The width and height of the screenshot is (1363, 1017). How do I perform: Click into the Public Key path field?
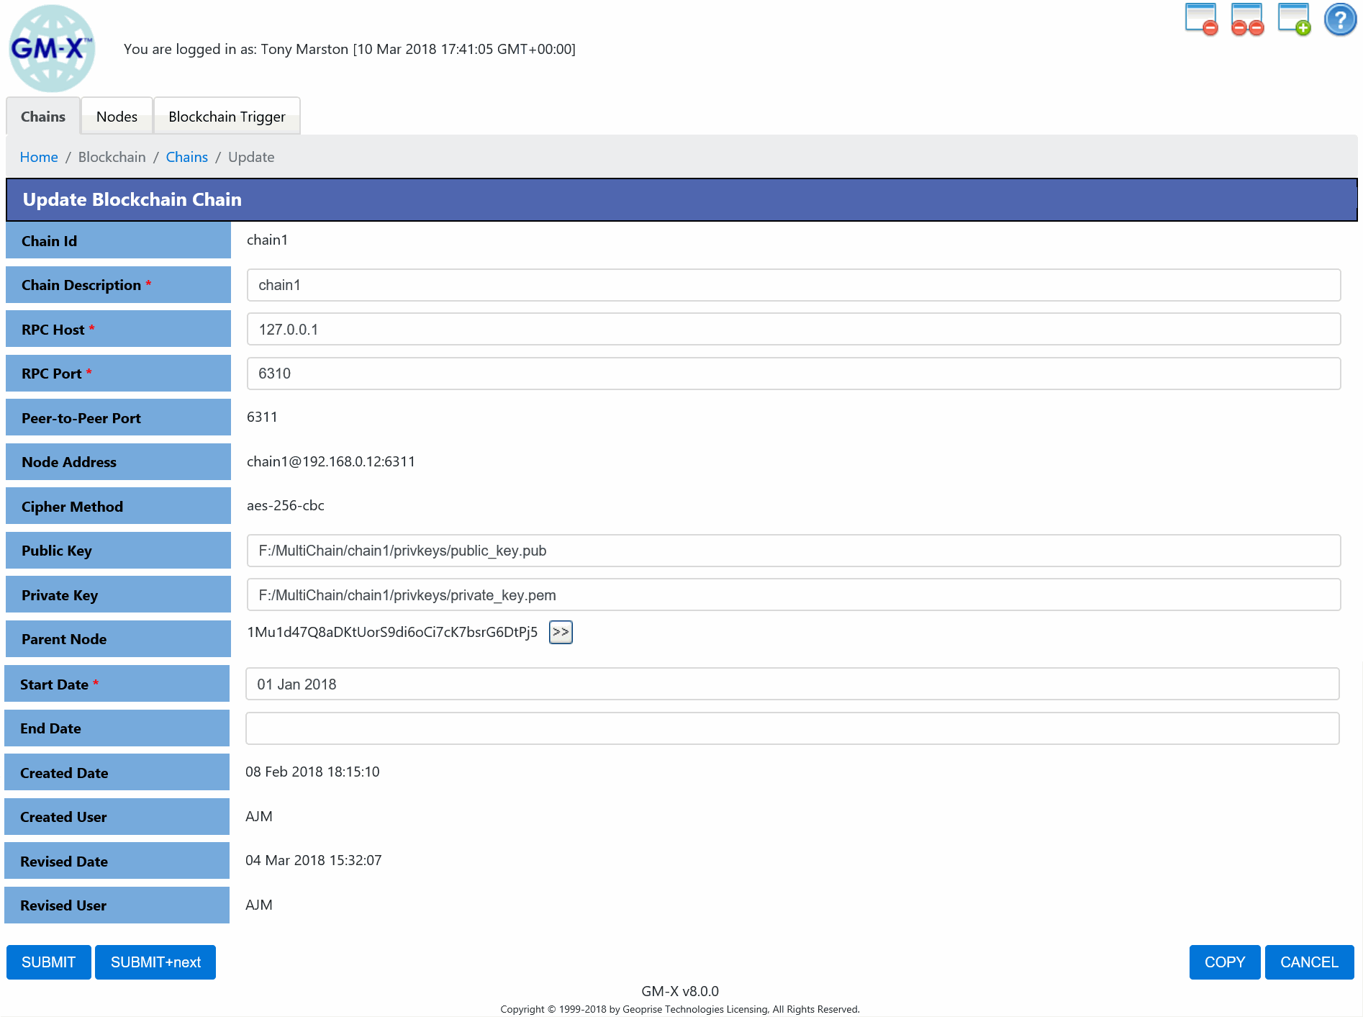794,551
